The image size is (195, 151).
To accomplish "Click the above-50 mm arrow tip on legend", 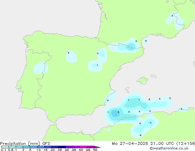I will [x=97, y=147].
